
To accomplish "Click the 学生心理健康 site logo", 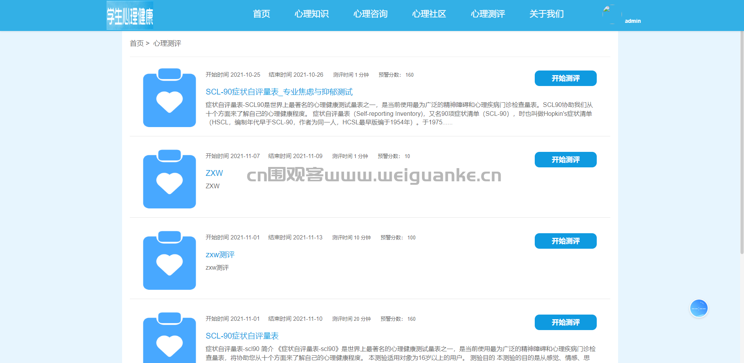I will point(130,15).
